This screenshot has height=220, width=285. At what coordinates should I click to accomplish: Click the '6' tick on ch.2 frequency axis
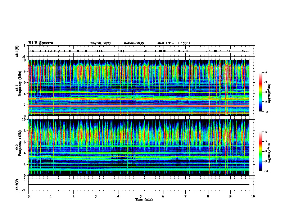coord(25,142)
